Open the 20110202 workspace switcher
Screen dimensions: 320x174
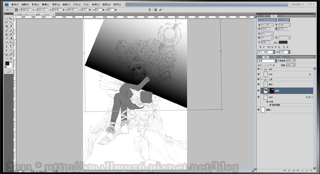tap(297, 4)
